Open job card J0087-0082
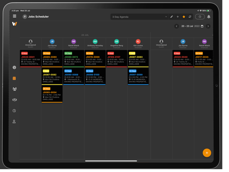The width and height of the screenshot is (229, 172). pyautogui.click(x=52, y=76)
